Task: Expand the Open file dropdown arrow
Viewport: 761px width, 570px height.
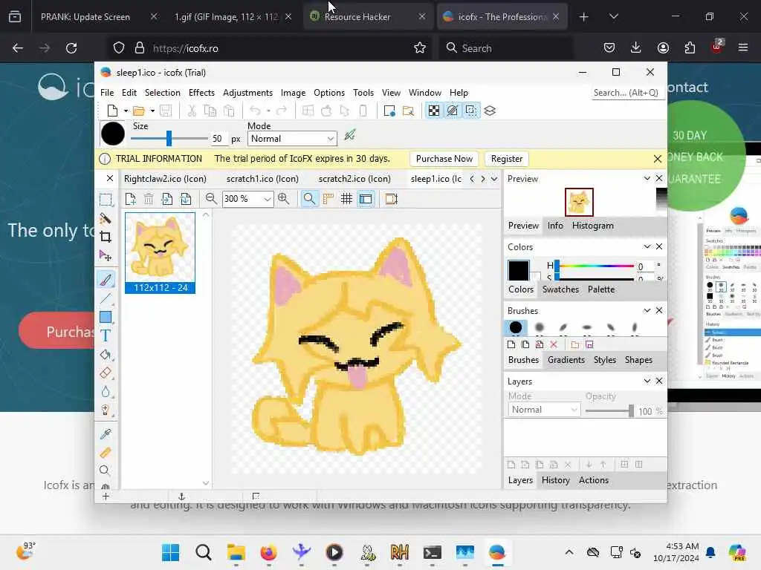Action: click(x=152, y=111)
